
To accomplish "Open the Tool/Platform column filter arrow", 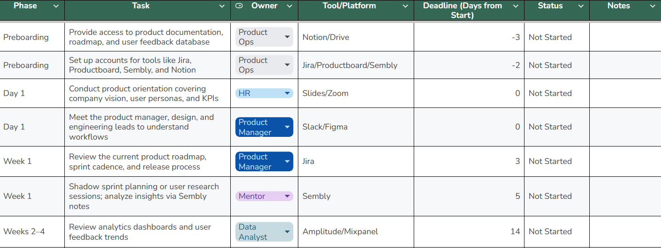I will (x=405, y=6).
